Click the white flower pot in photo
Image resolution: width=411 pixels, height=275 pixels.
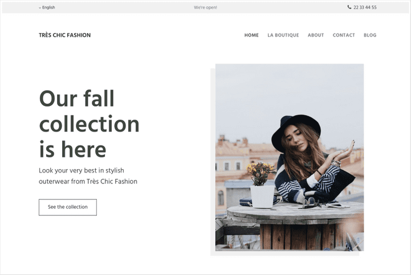(x=262, y=196)
